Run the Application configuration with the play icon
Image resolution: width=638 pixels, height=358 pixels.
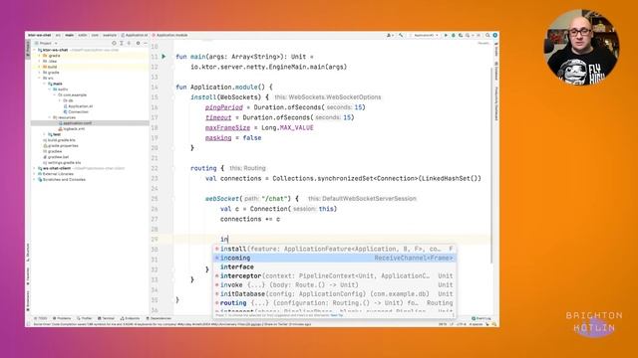[446, 36]
